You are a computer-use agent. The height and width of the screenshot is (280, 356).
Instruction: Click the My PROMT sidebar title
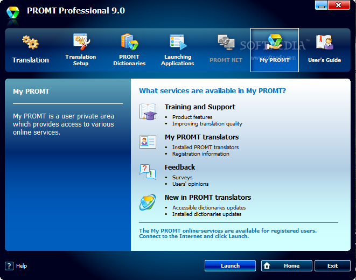coord(31,92)
